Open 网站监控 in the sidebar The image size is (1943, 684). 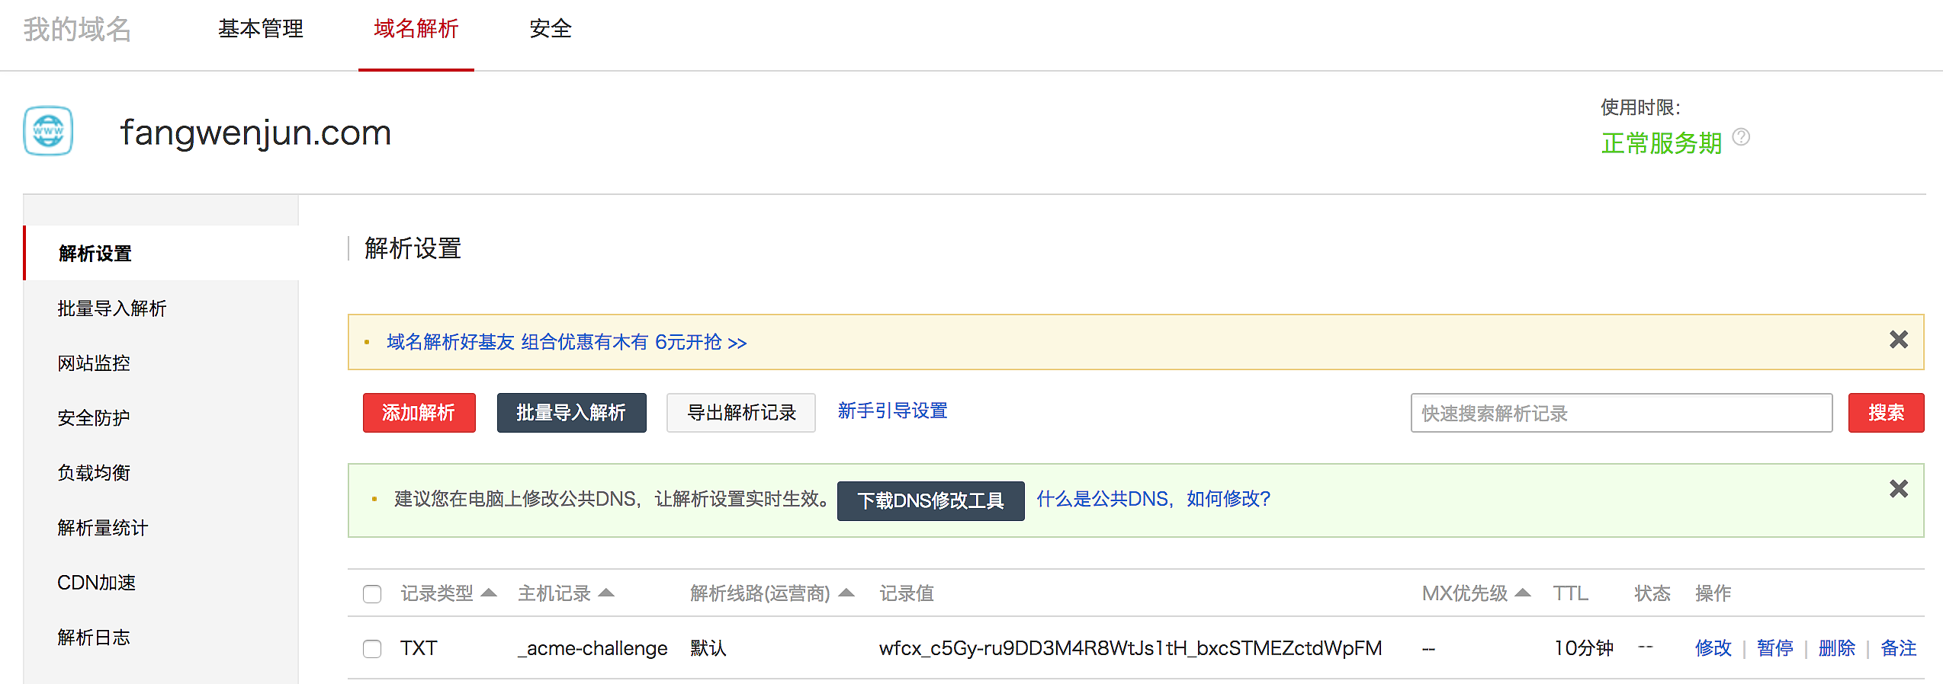(x=94, y=363)
